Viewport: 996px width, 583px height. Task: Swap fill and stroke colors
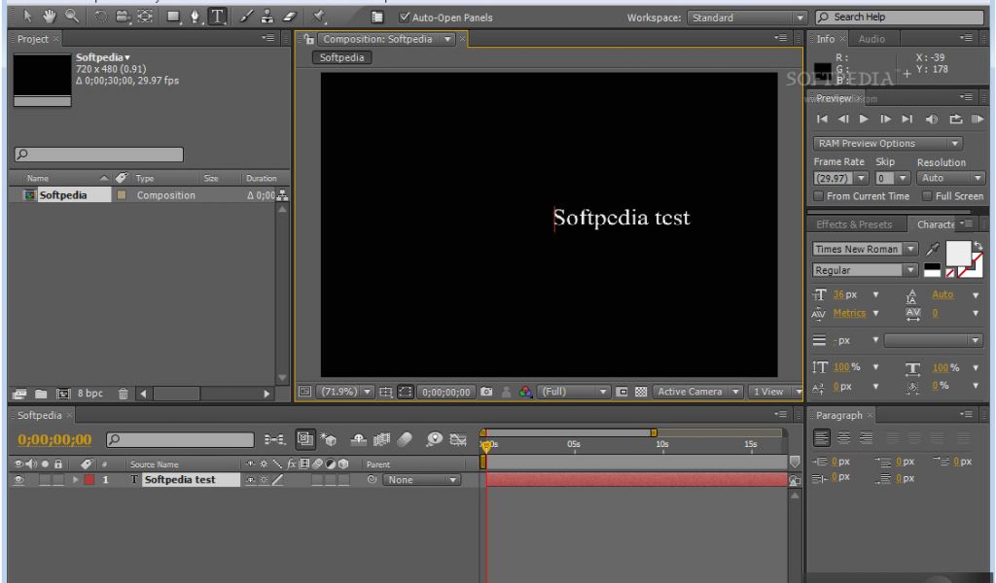point(978,246)
